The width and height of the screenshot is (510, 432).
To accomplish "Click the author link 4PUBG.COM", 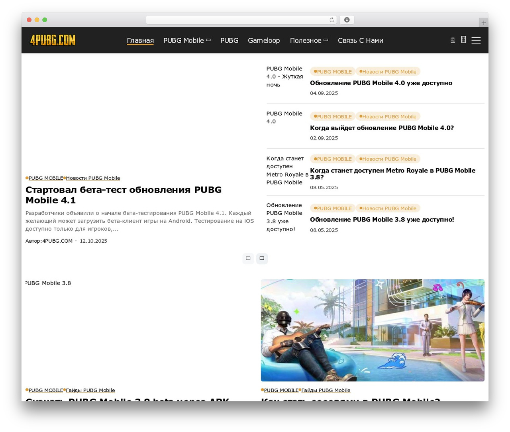I will [x=57, y=241].
